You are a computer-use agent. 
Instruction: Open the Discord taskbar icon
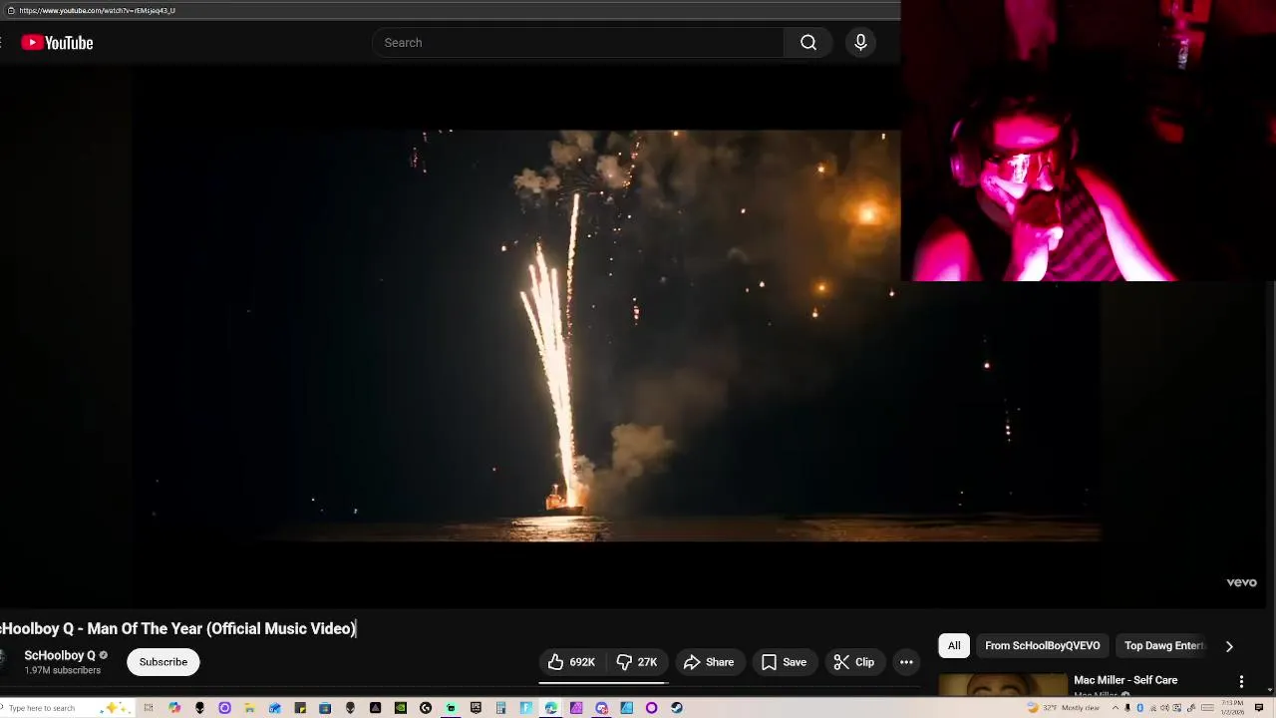tap(601, 708)
